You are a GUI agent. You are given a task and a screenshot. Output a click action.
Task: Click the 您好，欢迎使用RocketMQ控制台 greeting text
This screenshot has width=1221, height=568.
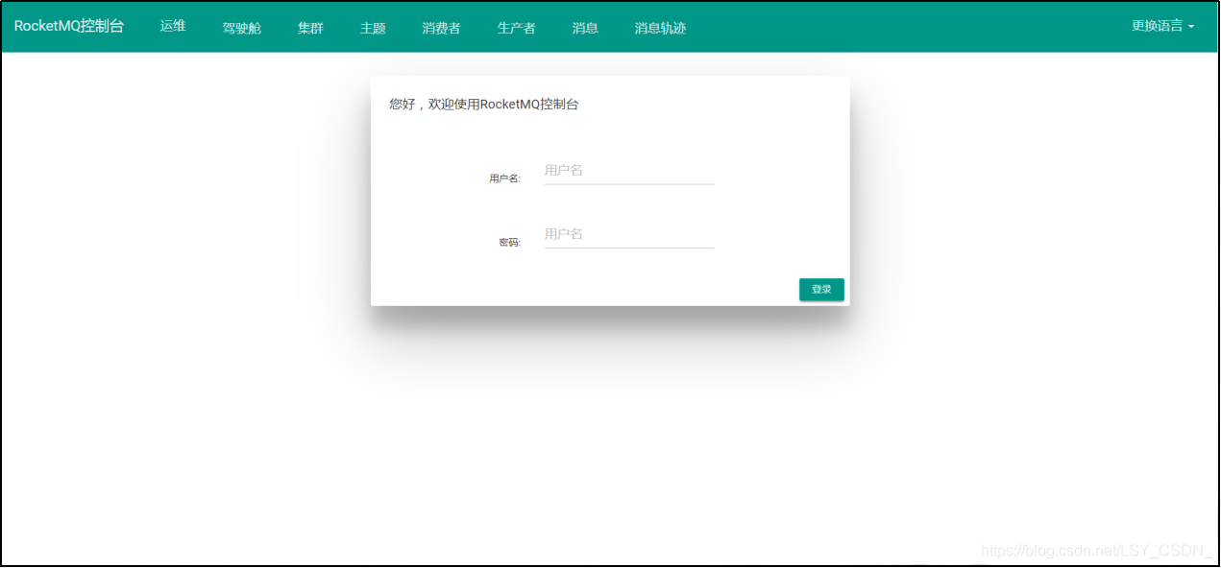click(x=484, y=105)
